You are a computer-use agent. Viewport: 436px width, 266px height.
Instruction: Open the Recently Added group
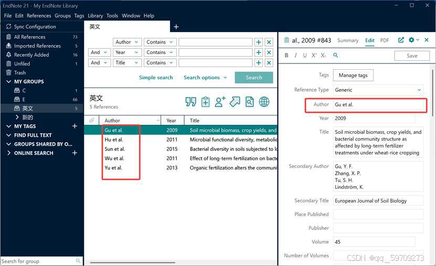click(41, 55)
